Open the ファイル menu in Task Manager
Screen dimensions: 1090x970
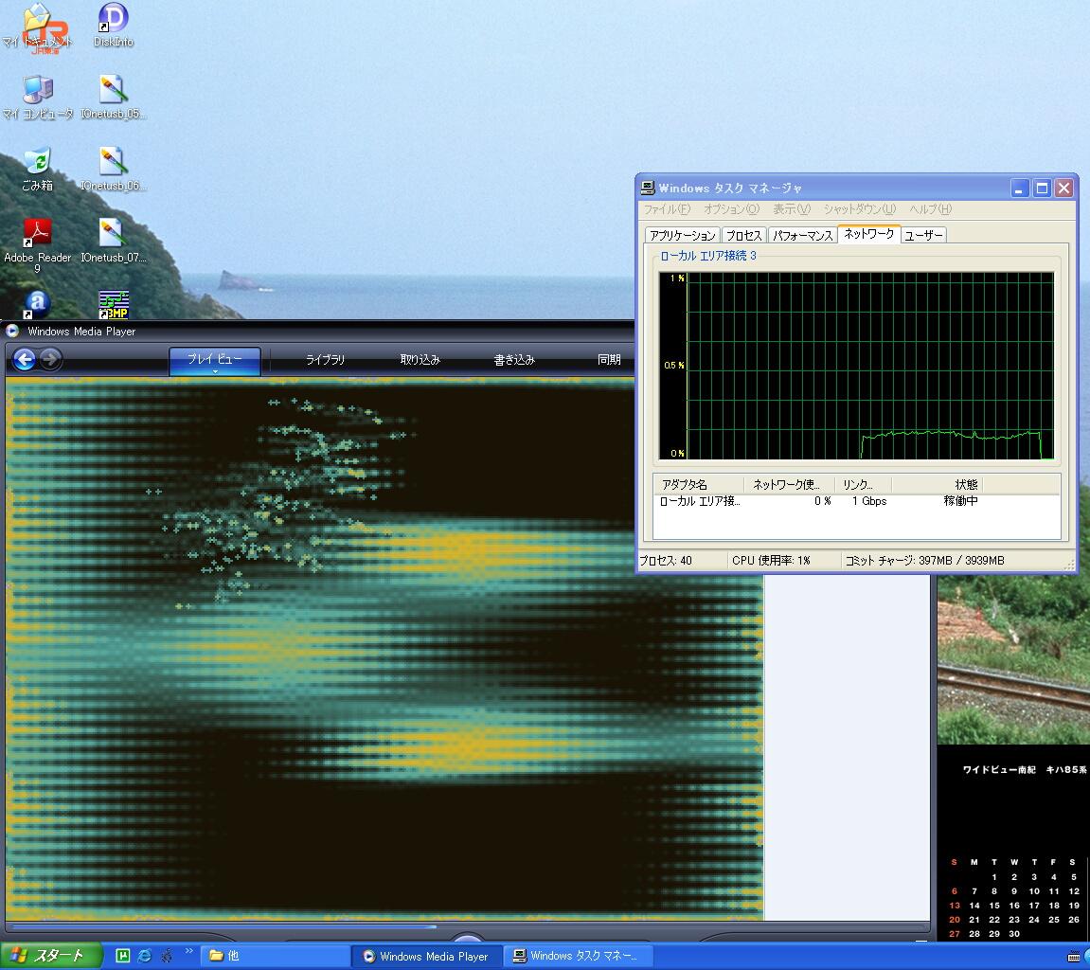[667, 209]
